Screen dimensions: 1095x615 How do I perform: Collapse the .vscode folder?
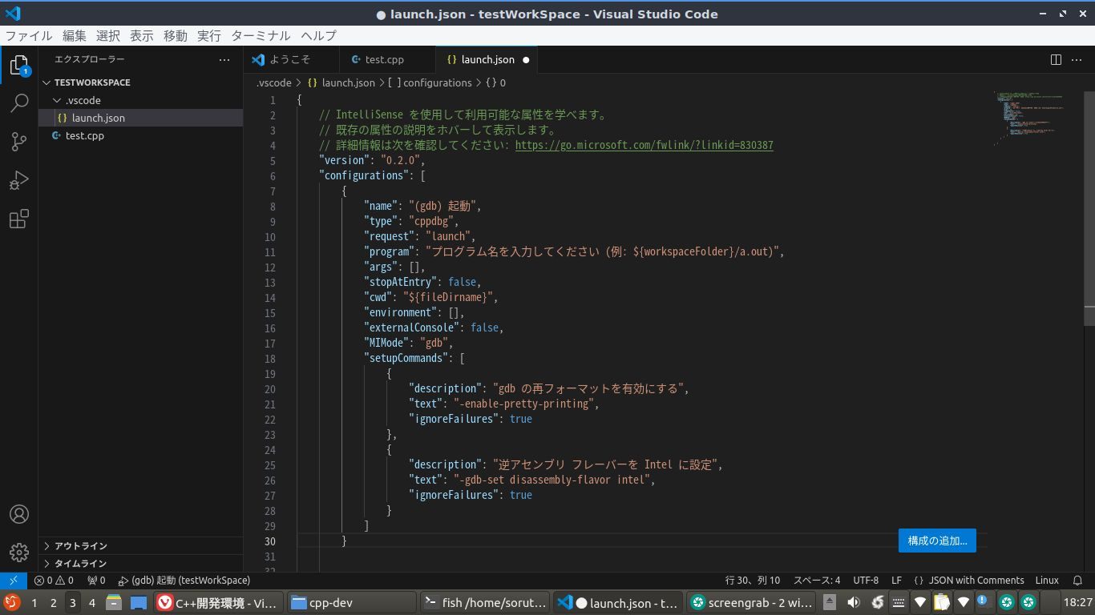[140, 100]
